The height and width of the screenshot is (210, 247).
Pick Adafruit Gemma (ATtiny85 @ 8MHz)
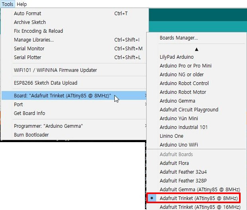click(196, 190)
